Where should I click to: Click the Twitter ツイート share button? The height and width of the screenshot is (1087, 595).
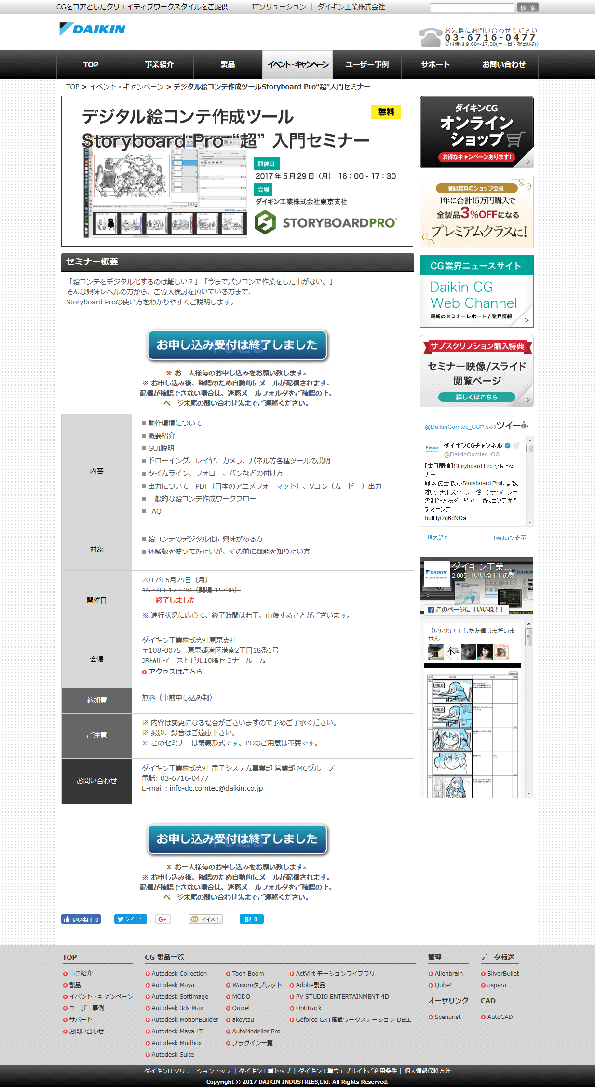tap(131, 919)
